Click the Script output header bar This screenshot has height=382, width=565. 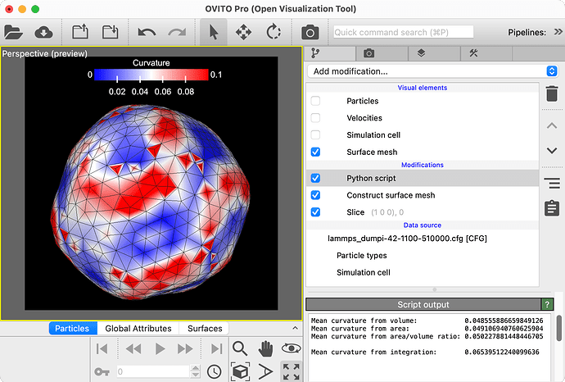[423, 304]
